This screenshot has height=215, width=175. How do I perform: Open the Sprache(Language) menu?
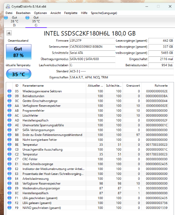pos(104,13)
